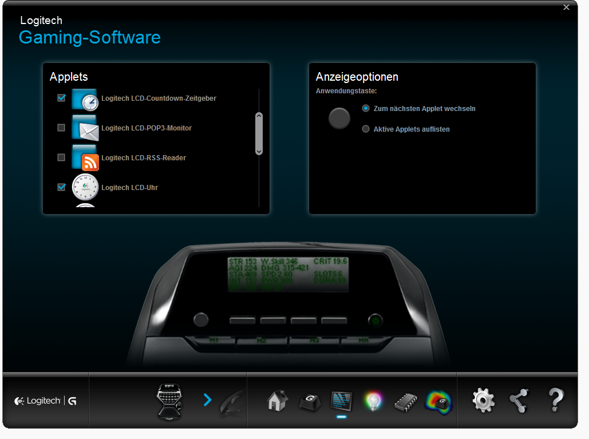This screenshot has width=589, height=439.
Task: Click the Countdown-Zeitgeber clock applet icon
Action: pos(85,100)
